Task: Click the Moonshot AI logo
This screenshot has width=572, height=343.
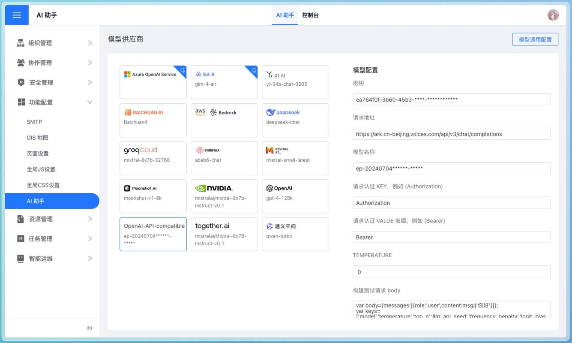Action: (x=140, y=188)
